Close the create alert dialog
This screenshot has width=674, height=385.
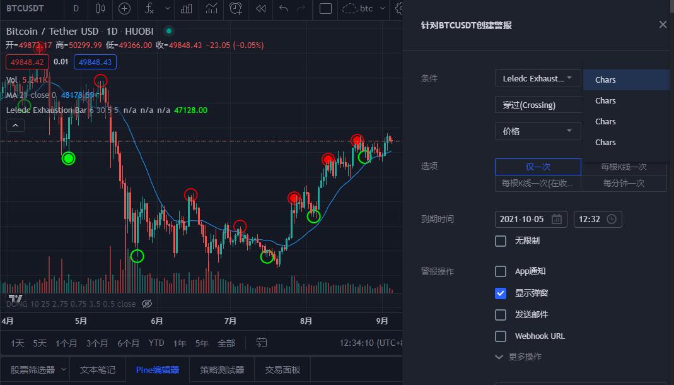[x=663, y=25]
